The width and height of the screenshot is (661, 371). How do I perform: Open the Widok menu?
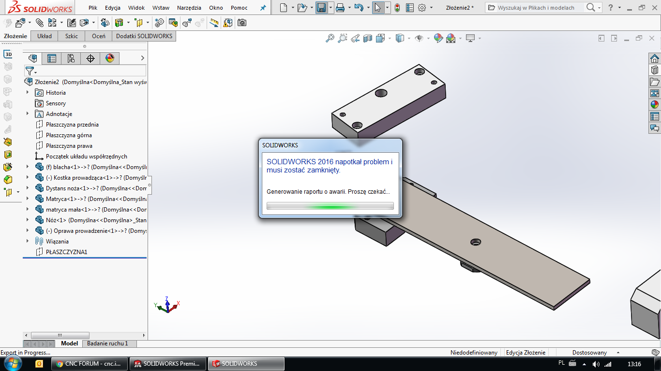coord(136,8)
